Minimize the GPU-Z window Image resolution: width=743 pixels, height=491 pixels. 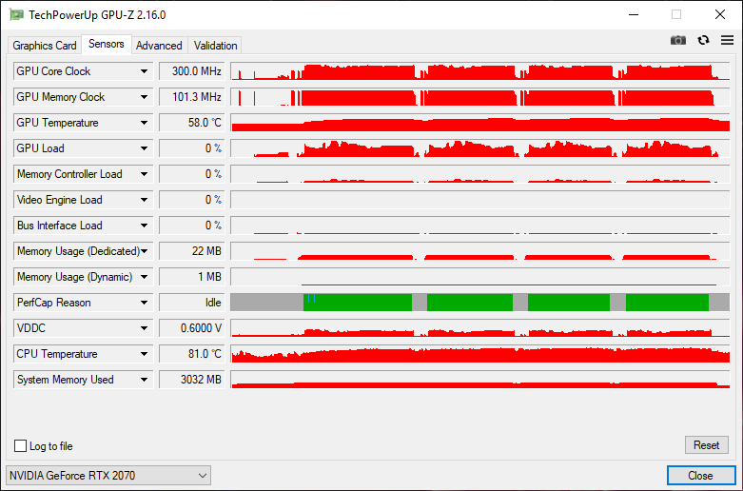(634, 14)
